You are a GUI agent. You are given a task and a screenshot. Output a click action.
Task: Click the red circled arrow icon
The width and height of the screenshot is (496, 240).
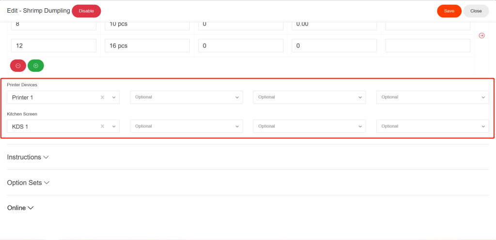point(482,35)
